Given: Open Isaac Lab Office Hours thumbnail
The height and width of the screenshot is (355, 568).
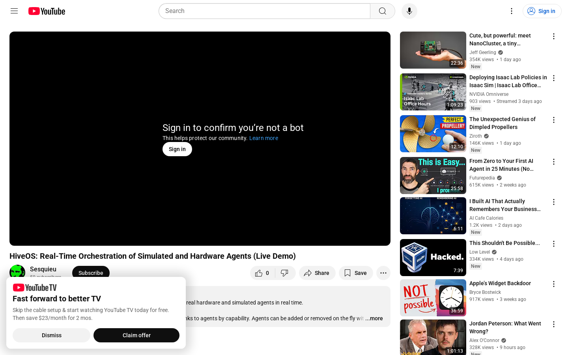Looking at the screenshot, I should click(433, 92).
